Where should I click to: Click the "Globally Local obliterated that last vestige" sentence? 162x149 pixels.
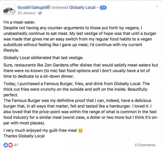coord(43,58)
